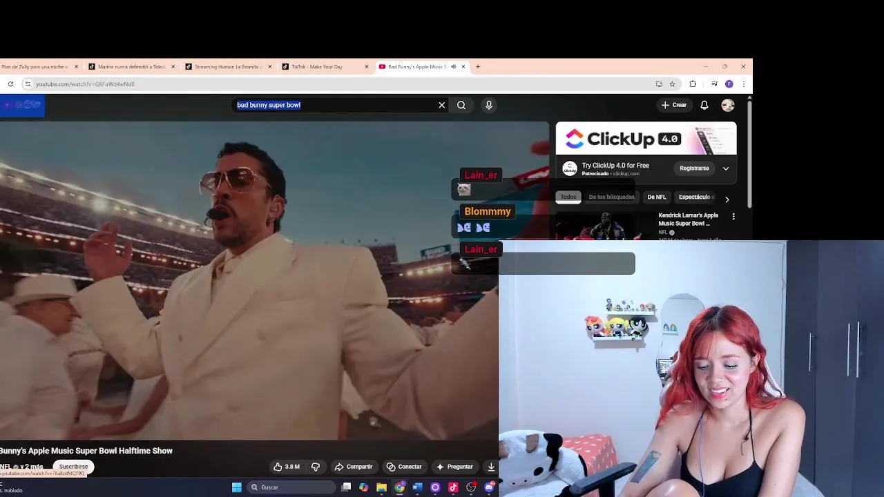Open Chrome from taskbar
Image resolution: width=884 pixels, height=497 pixels.
click(399, 487)
